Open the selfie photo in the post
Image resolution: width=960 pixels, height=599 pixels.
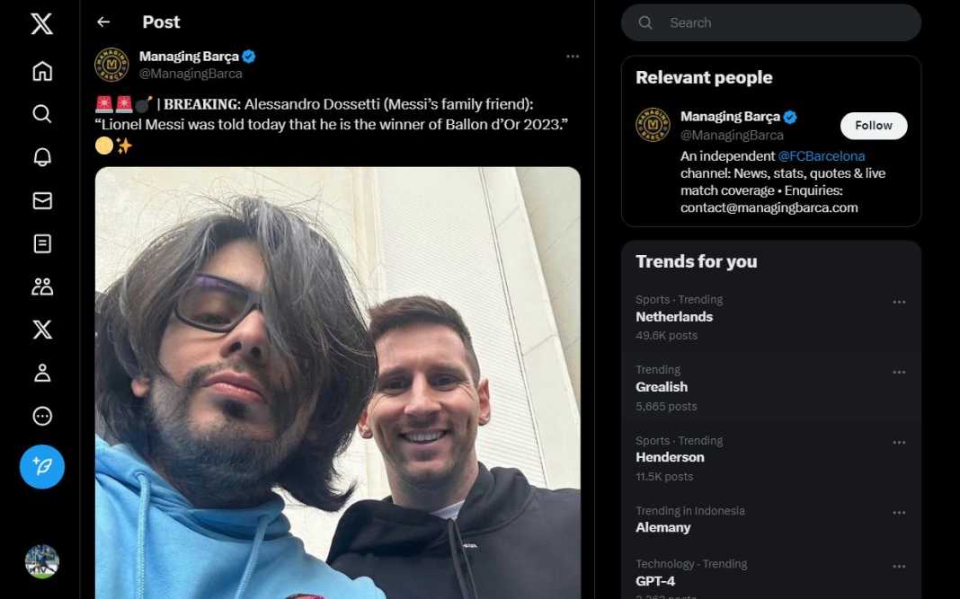point(337,382)
